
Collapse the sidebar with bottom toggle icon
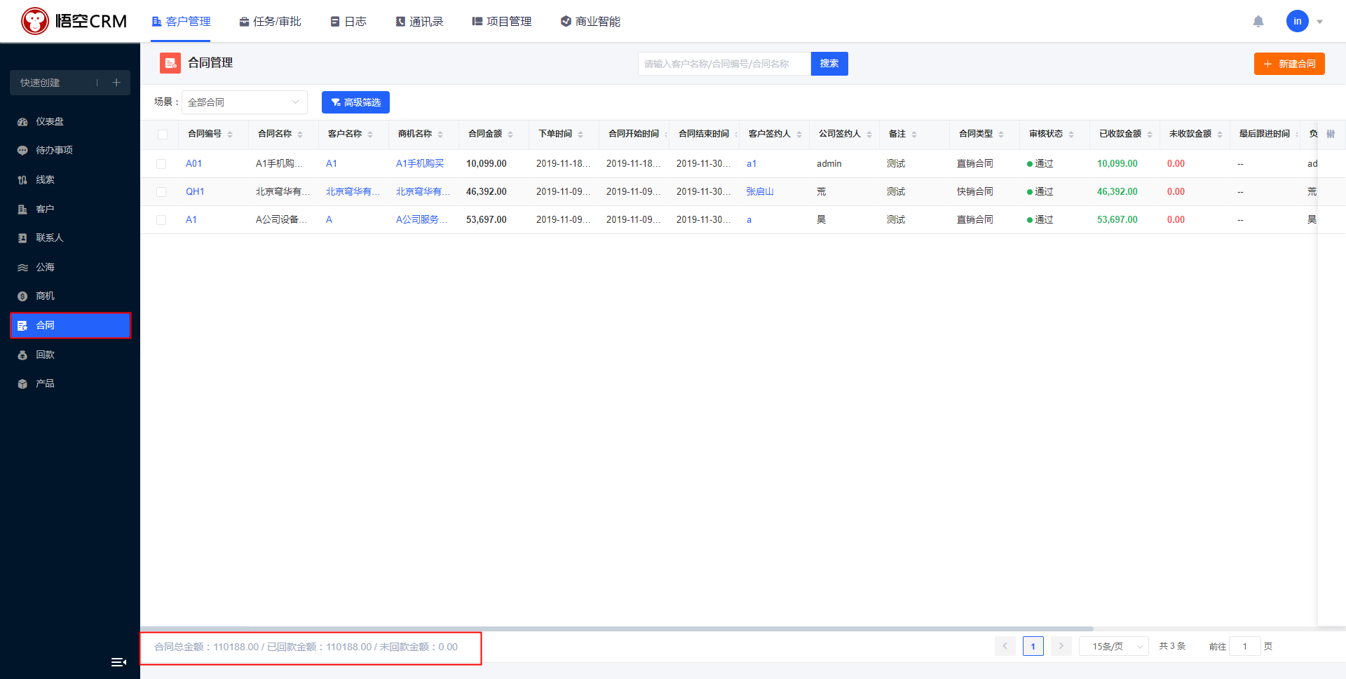pos(118,661)
